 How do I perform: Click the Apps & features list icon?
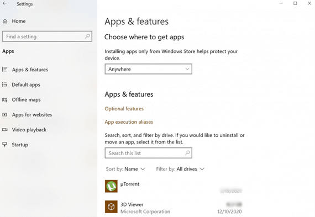[4, 70]
